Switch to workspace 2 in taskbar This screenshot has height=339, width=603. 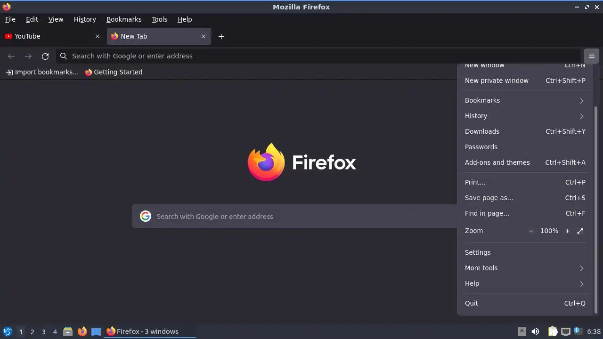[32, 331]
